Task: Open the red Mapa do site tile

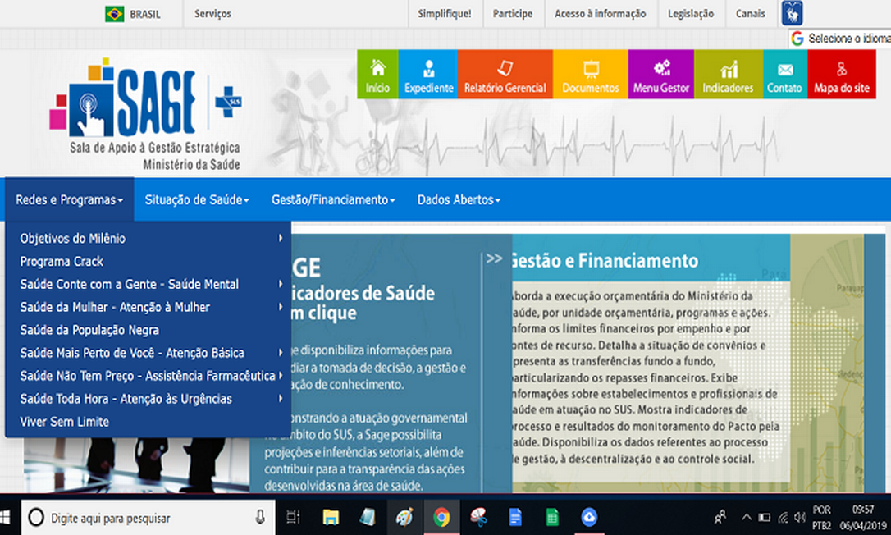Action: point(841,74)
